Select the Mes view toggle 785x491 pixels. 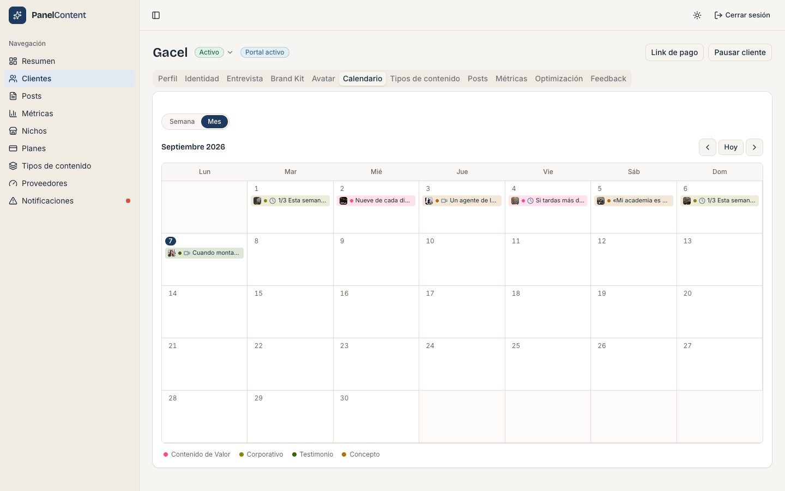[x=214, y=122]
